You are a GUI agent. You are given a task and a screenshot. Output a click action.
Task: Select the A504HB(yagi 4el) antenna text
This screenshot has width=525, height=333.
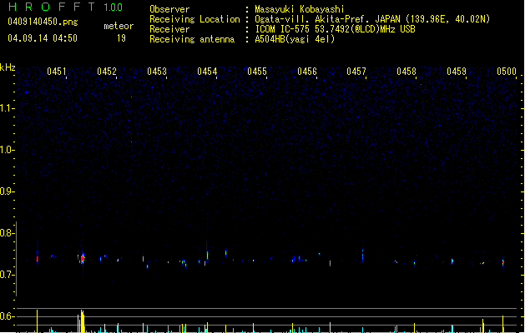pos(295,39)
